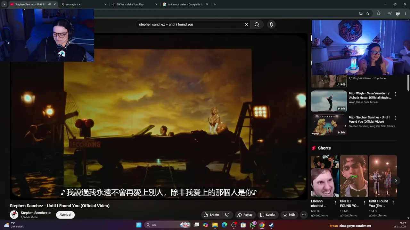Screen dimensions: 410x230
Task: Open Mix - Stephen Sanchez vevo thumbnail
Action: point(329,125)
